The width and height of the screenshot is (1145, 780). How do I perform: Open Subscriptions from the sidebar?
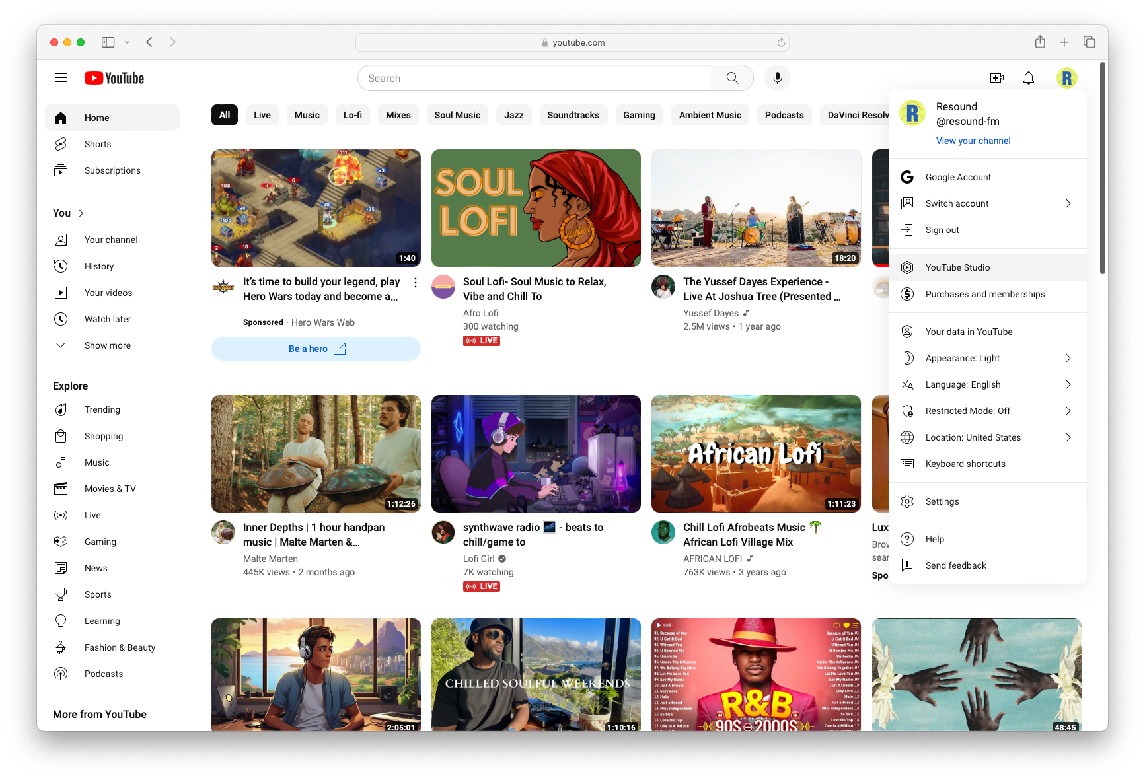[112, 170]
